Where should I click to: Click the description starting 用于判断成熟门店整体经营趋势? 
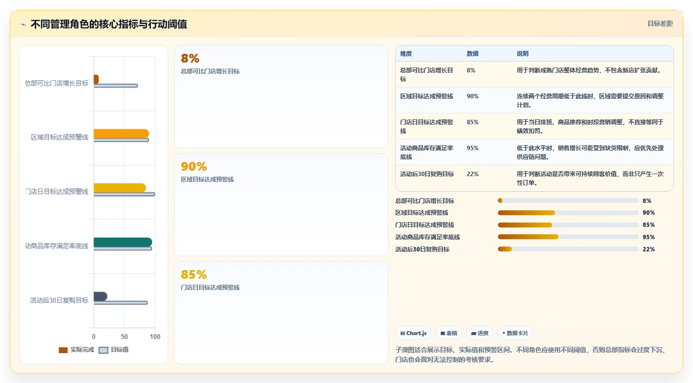click(589, 70)
